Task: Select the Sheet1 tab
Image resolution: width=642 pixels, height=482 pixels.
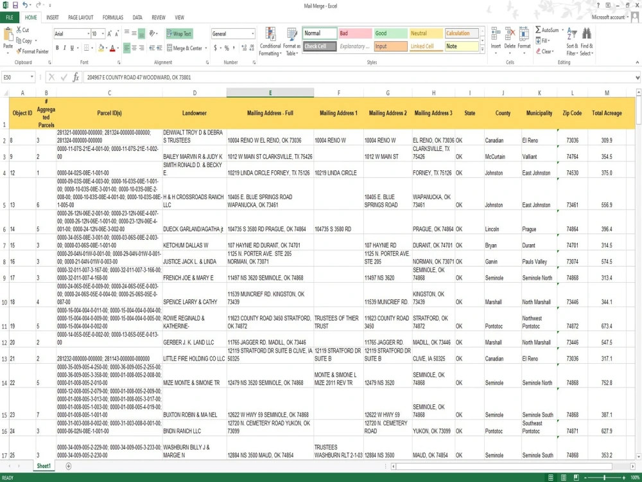Action: tap(44, 466)
